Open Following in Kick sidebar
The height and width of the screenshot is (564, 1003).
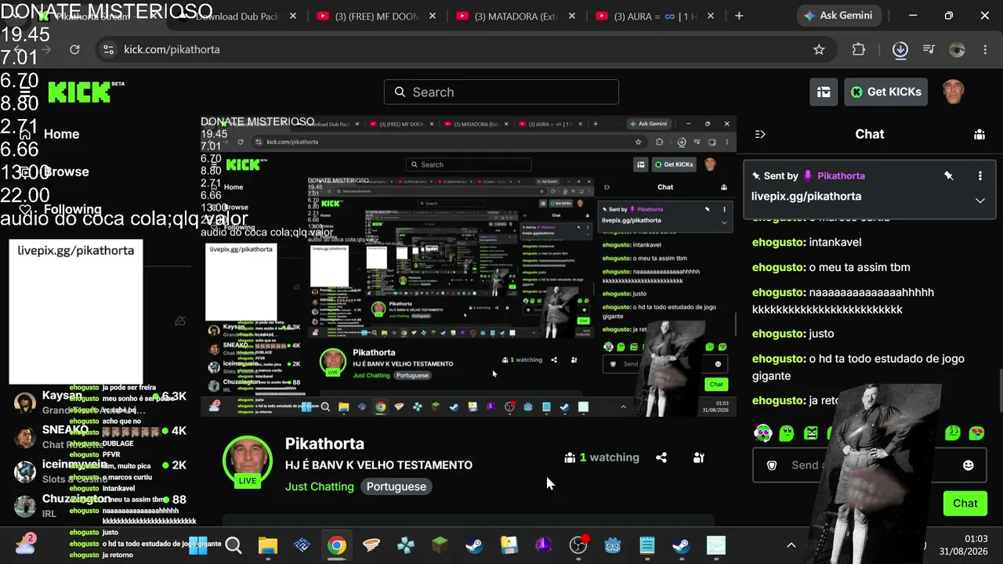click(x=72, y=209)
